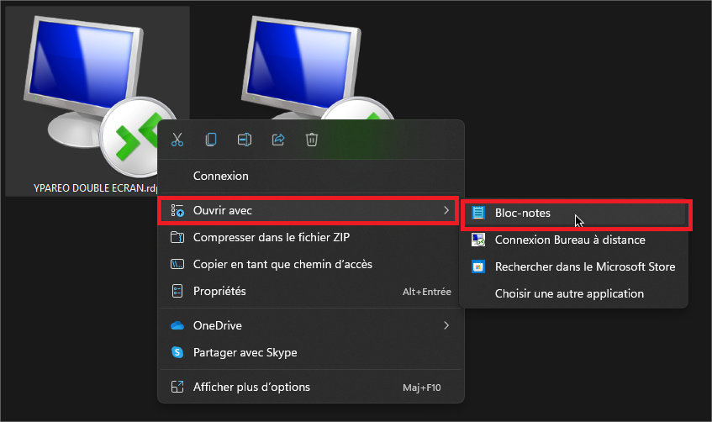Select Rechercher dans le Microsoft Store
712x422 pixels.
tap(585, 266)
